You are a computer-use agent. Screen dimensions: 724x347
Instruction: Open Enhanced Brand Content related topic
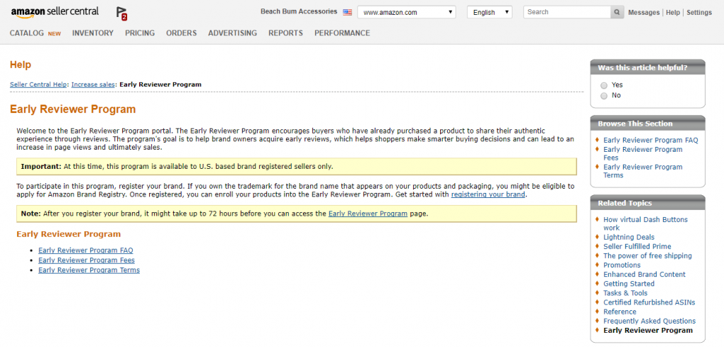pyautogui.click(x=645, y=275)
